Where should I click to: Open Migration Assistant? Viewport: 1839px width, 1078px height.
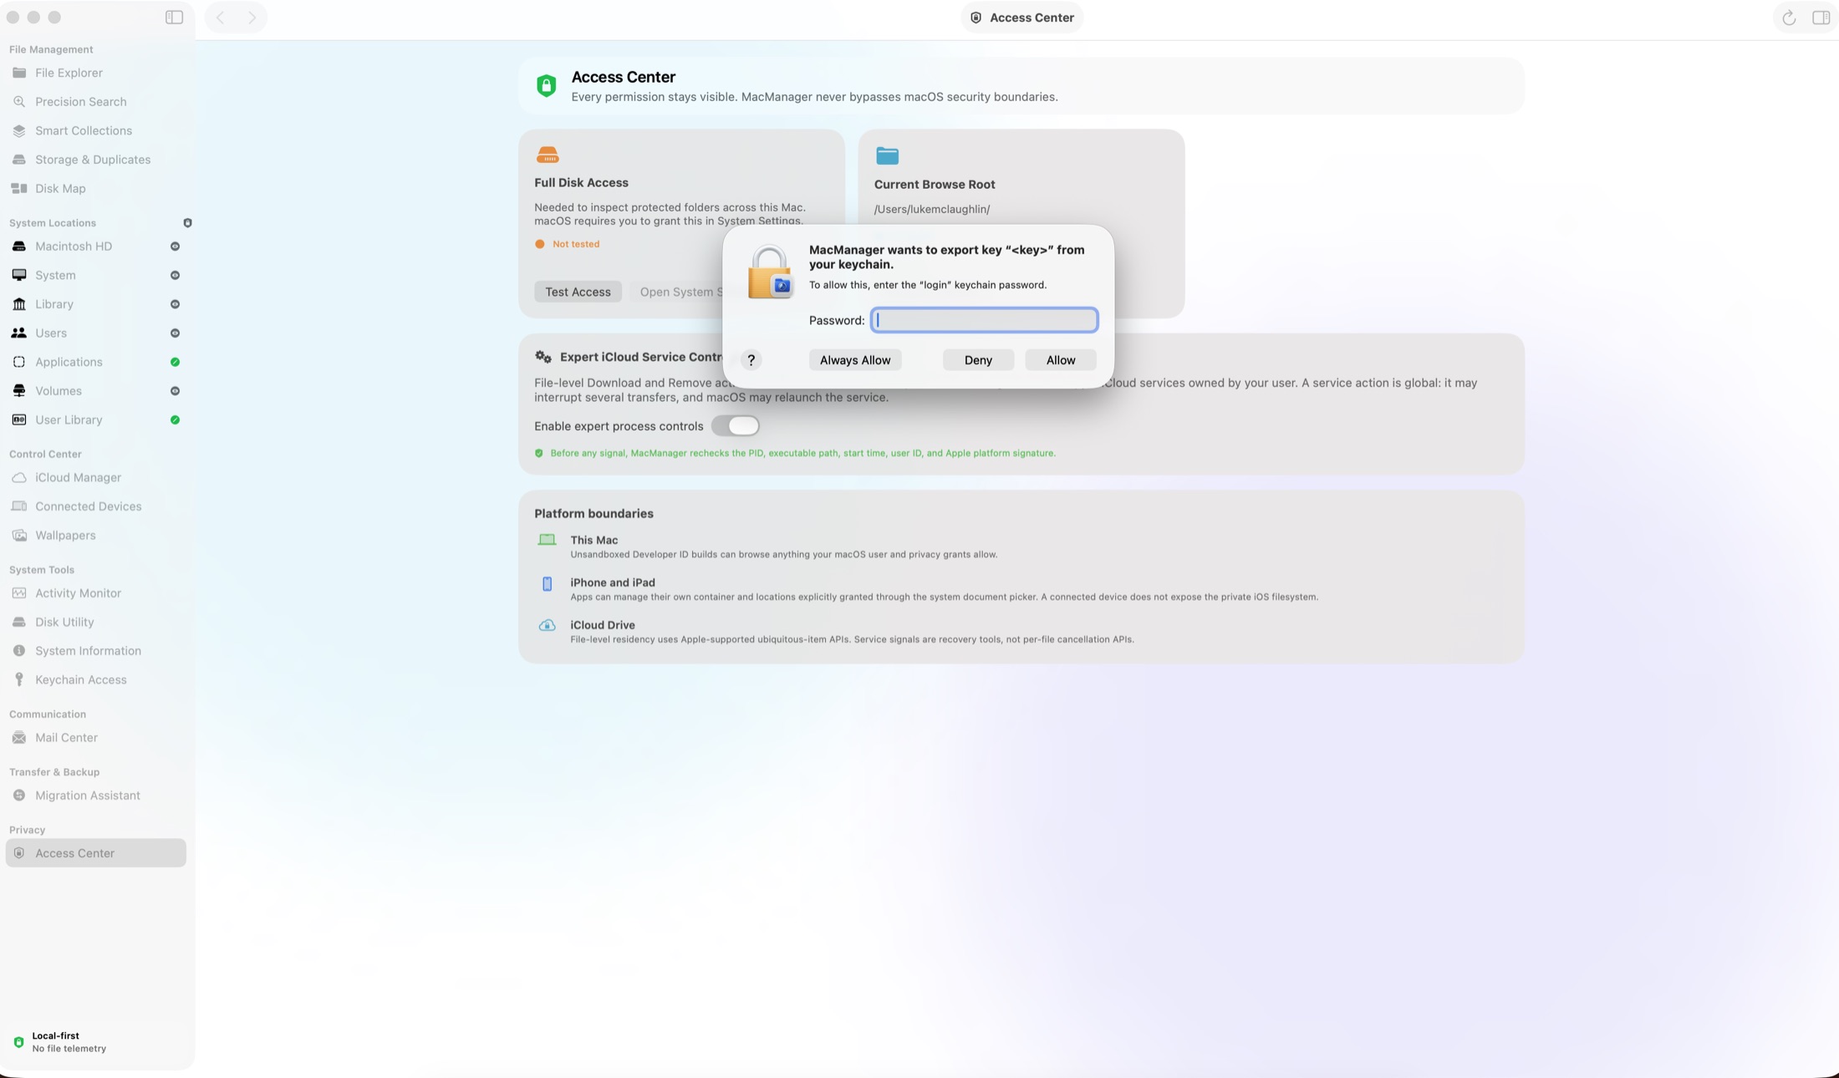coord(95,796)
